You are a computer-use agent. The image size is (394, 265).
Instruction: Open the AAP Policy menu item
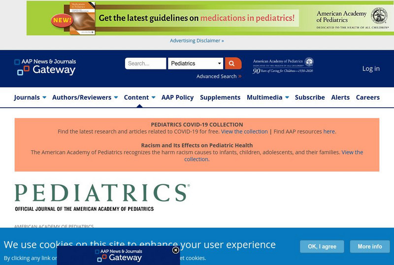click(x=177, y=98)
